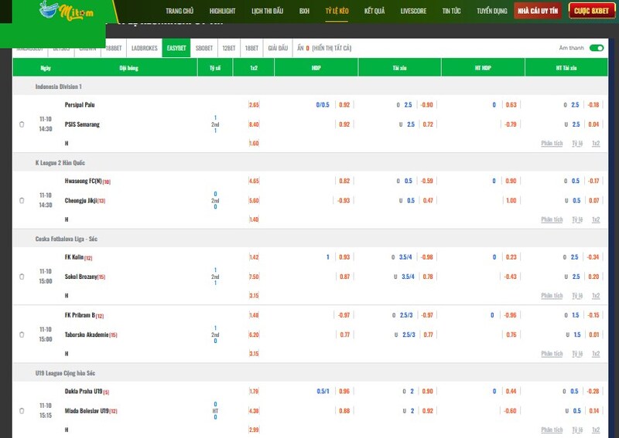Hide the Persipal Palu match row icon

tap(22, 124)
